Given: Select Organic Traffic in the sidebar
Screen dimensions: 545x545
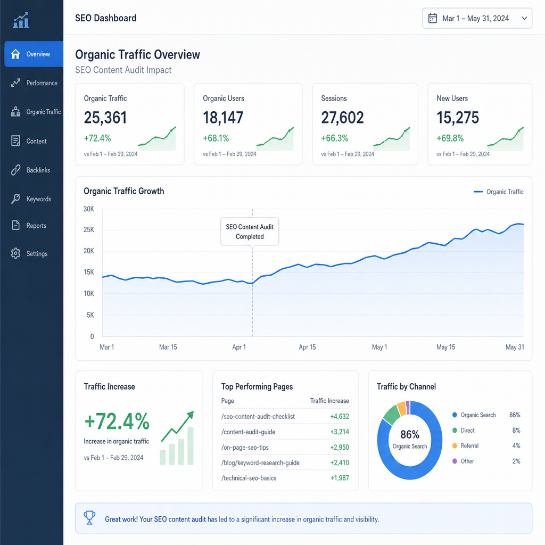Looking at the screenshot, I should coord(34,112).
